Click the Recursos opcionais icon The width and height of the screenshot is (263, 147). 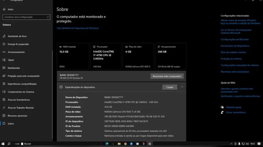tap(4, 115)
